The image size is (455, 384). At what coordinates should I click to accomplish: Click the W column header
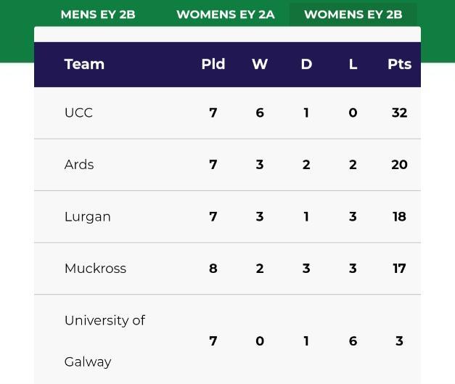260,64
